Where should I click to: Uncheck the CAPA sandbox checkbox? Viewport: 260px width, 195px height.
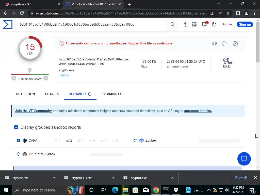pos(18,141)
